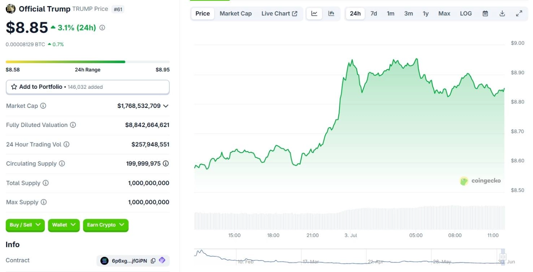Open the Live Chart external link
The width and height of the screenshot is (533, 272).
click(x=279, y=13)
